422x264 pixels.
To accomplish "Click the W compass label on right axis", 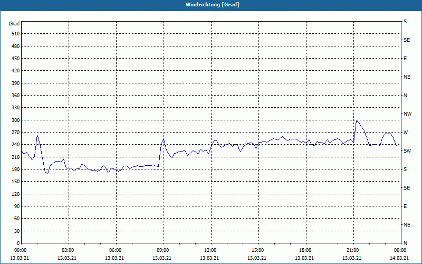I will [406, 133].
